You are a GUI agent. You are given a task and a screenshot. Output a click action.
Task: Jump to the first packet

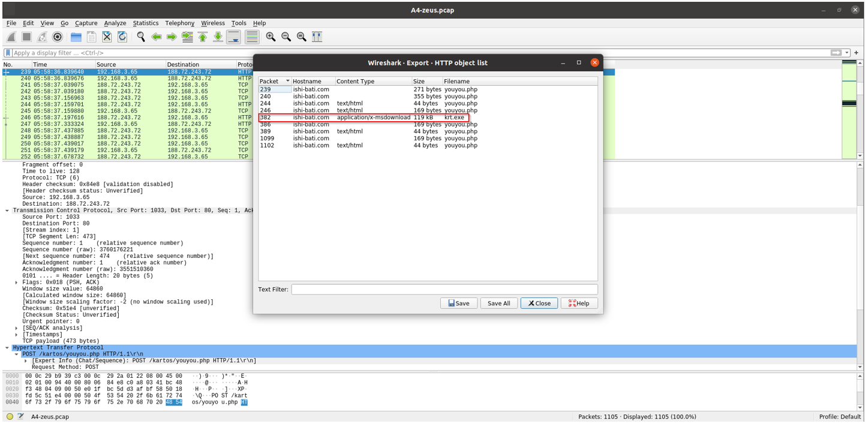click(203, 37)
